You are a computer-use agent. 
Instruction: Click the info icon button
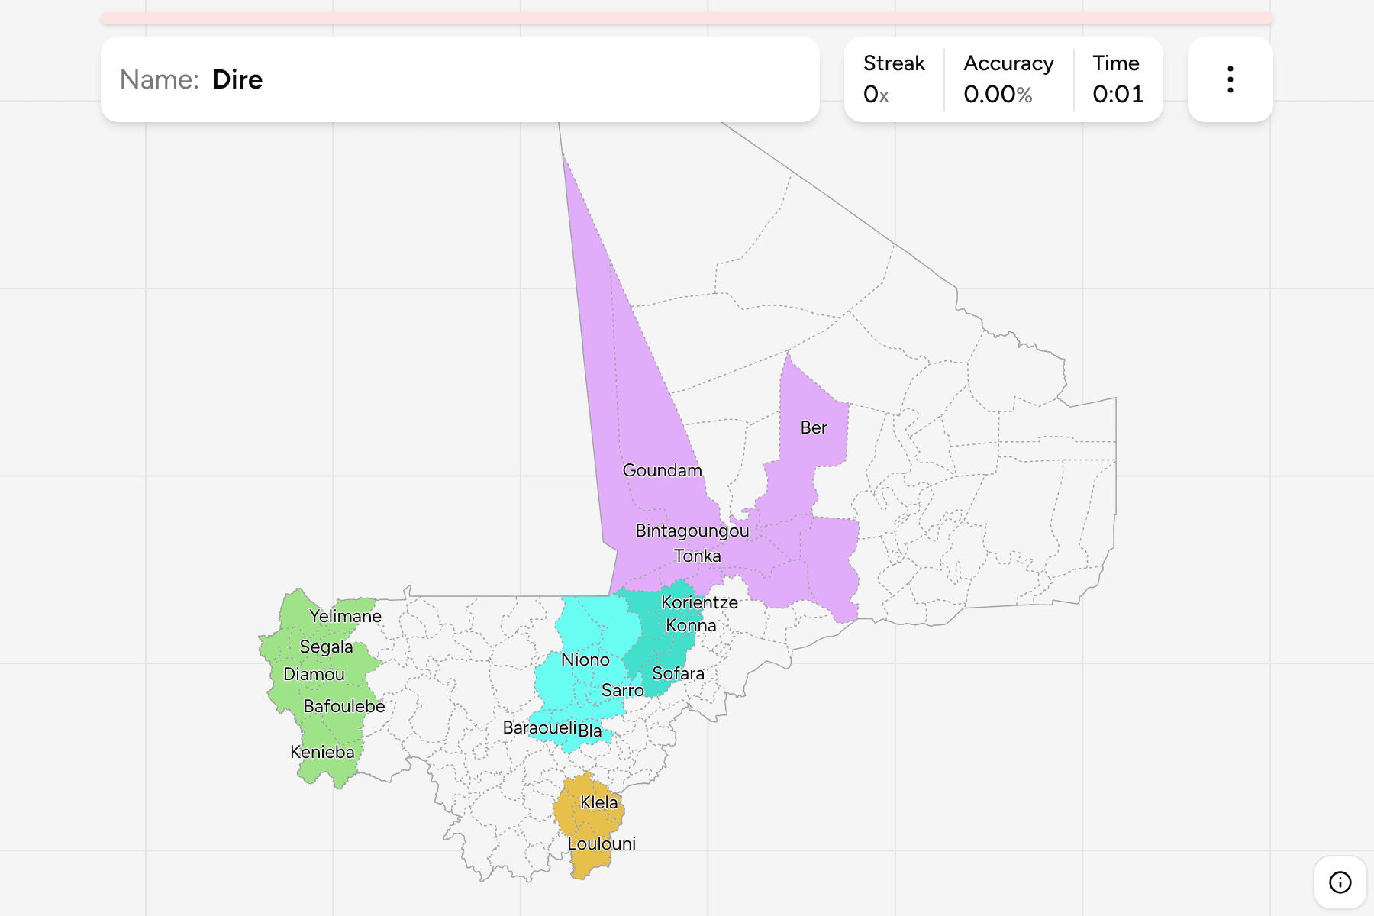point(1340,882)
